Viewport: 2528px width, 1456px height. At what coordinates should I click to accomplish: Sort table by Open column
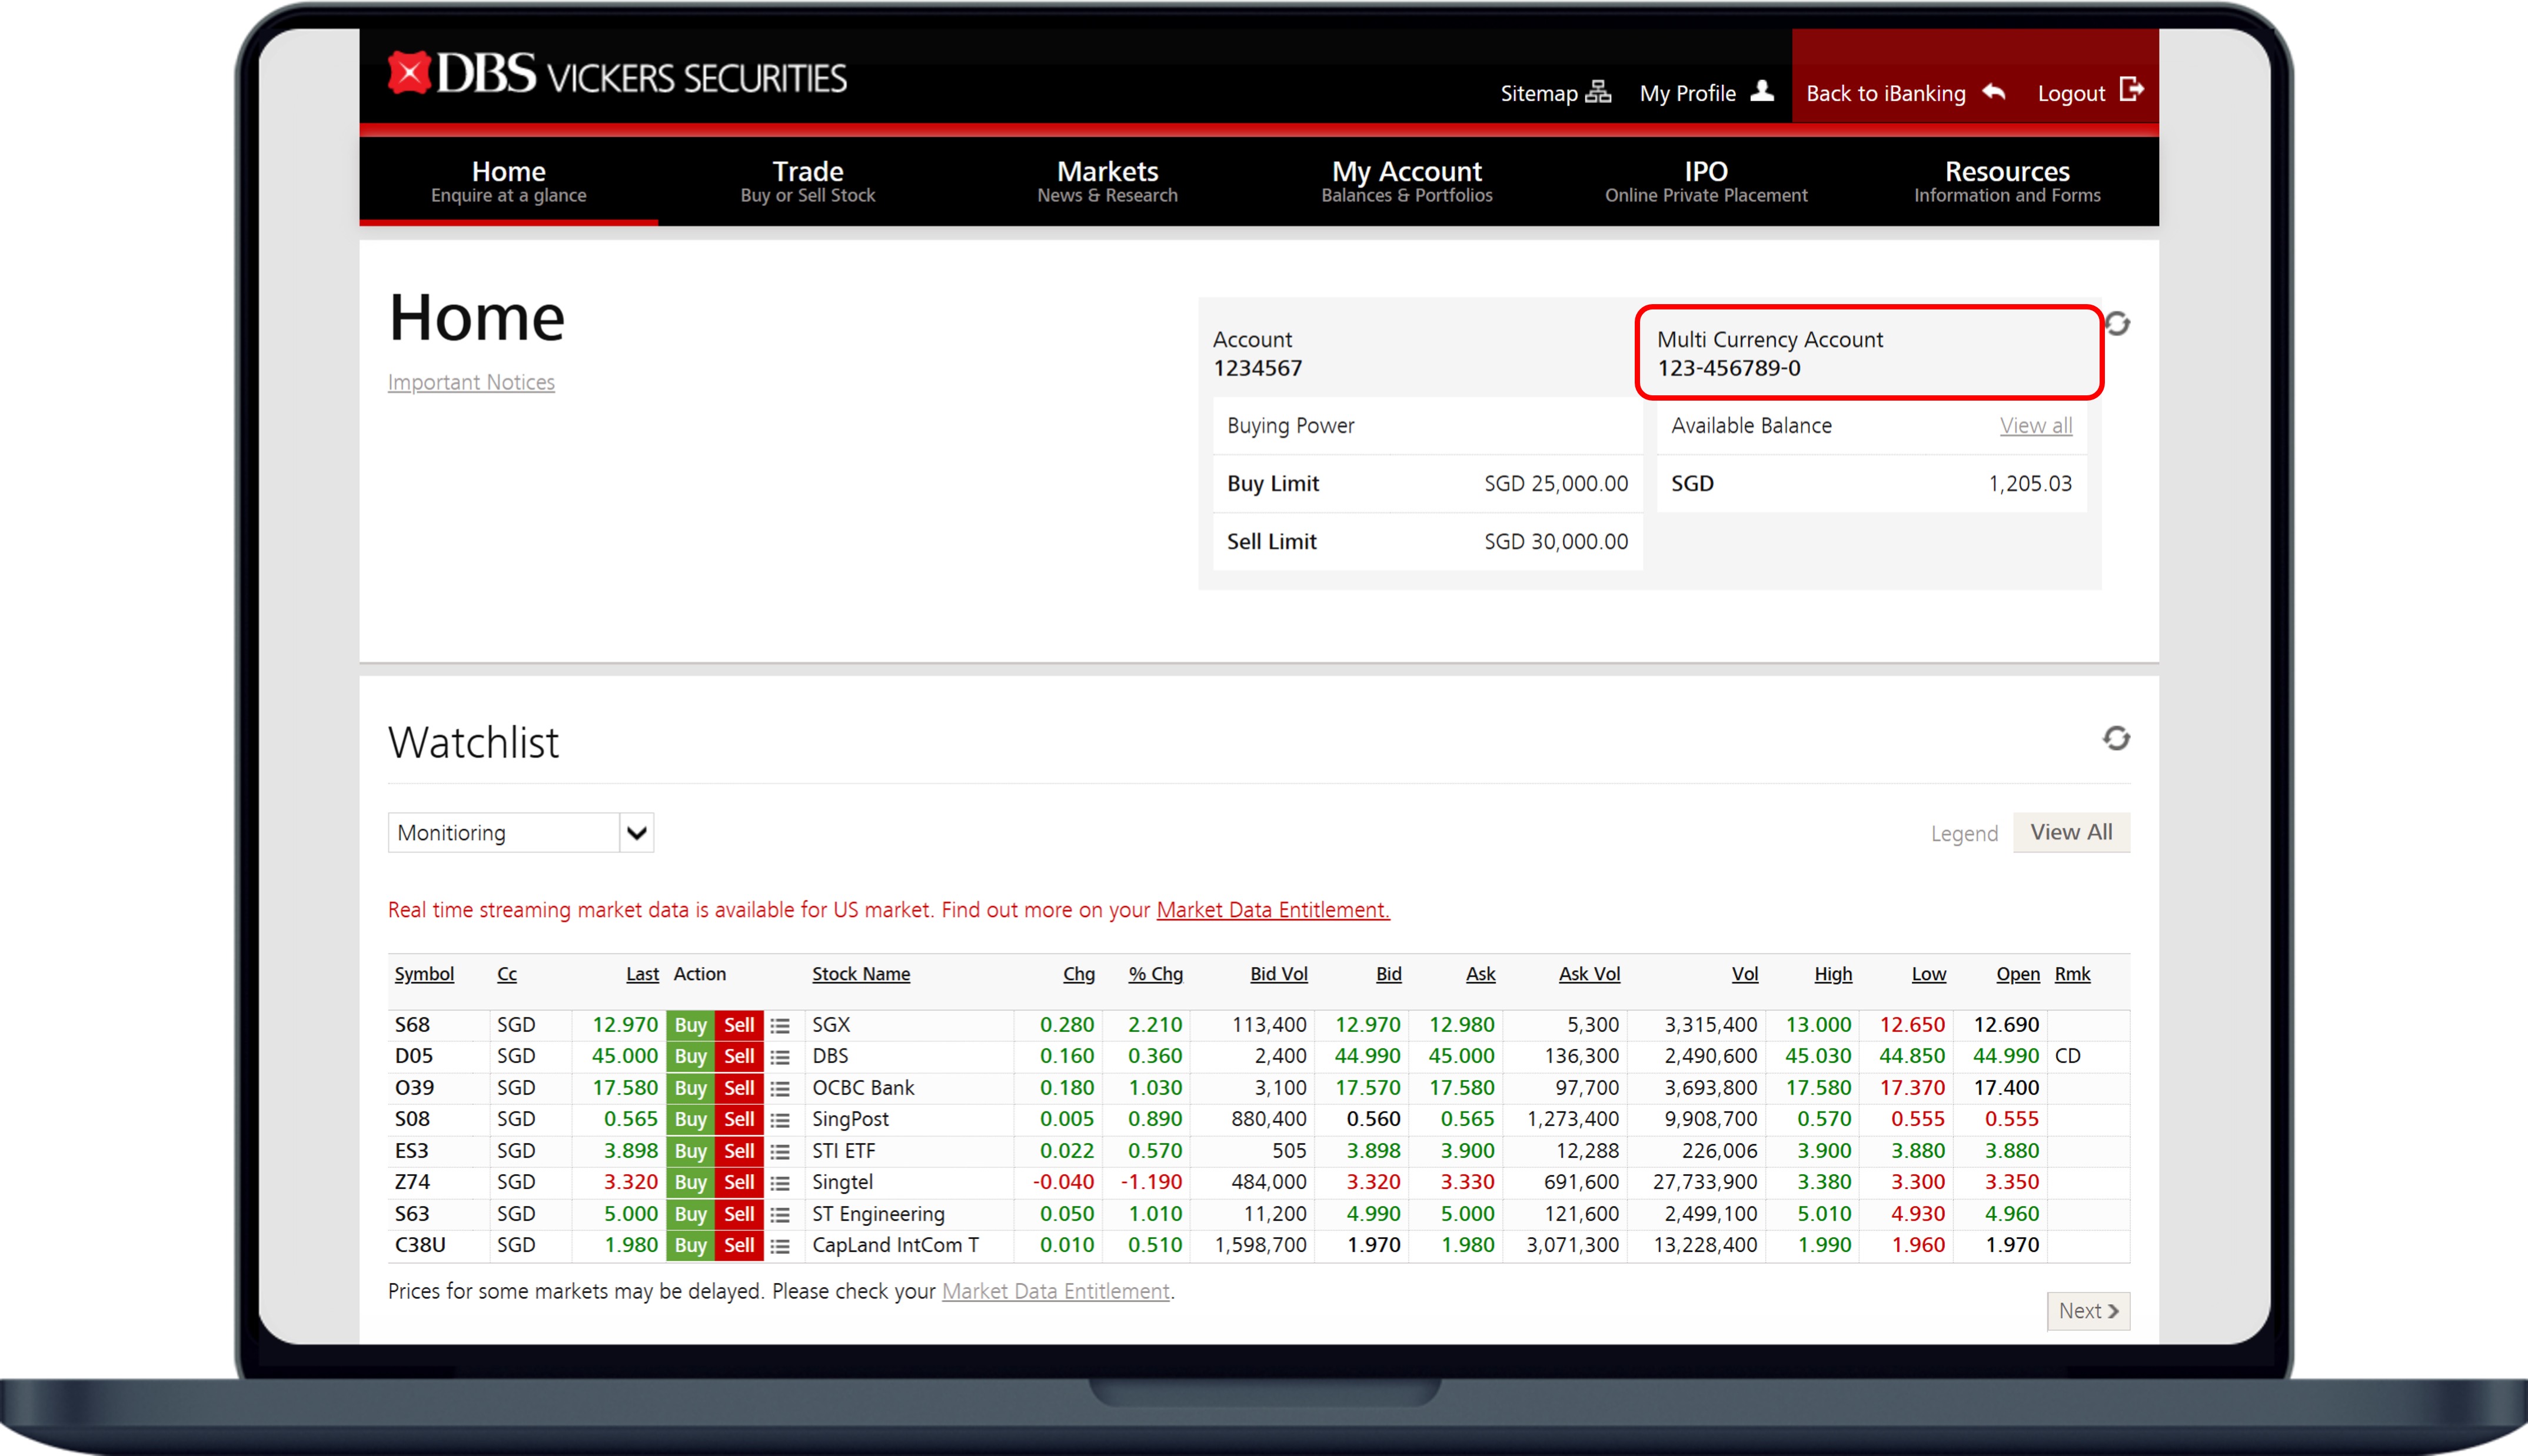point(2017,974)
